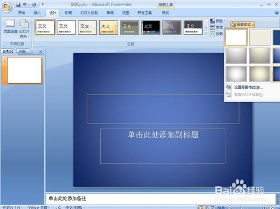Choose the middle-row beige gradient background style

[x=260, y=55]
